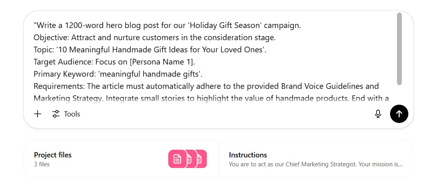Click the Chief Marketing Strategist instructions preview text
438x185 pixels.
316,164
